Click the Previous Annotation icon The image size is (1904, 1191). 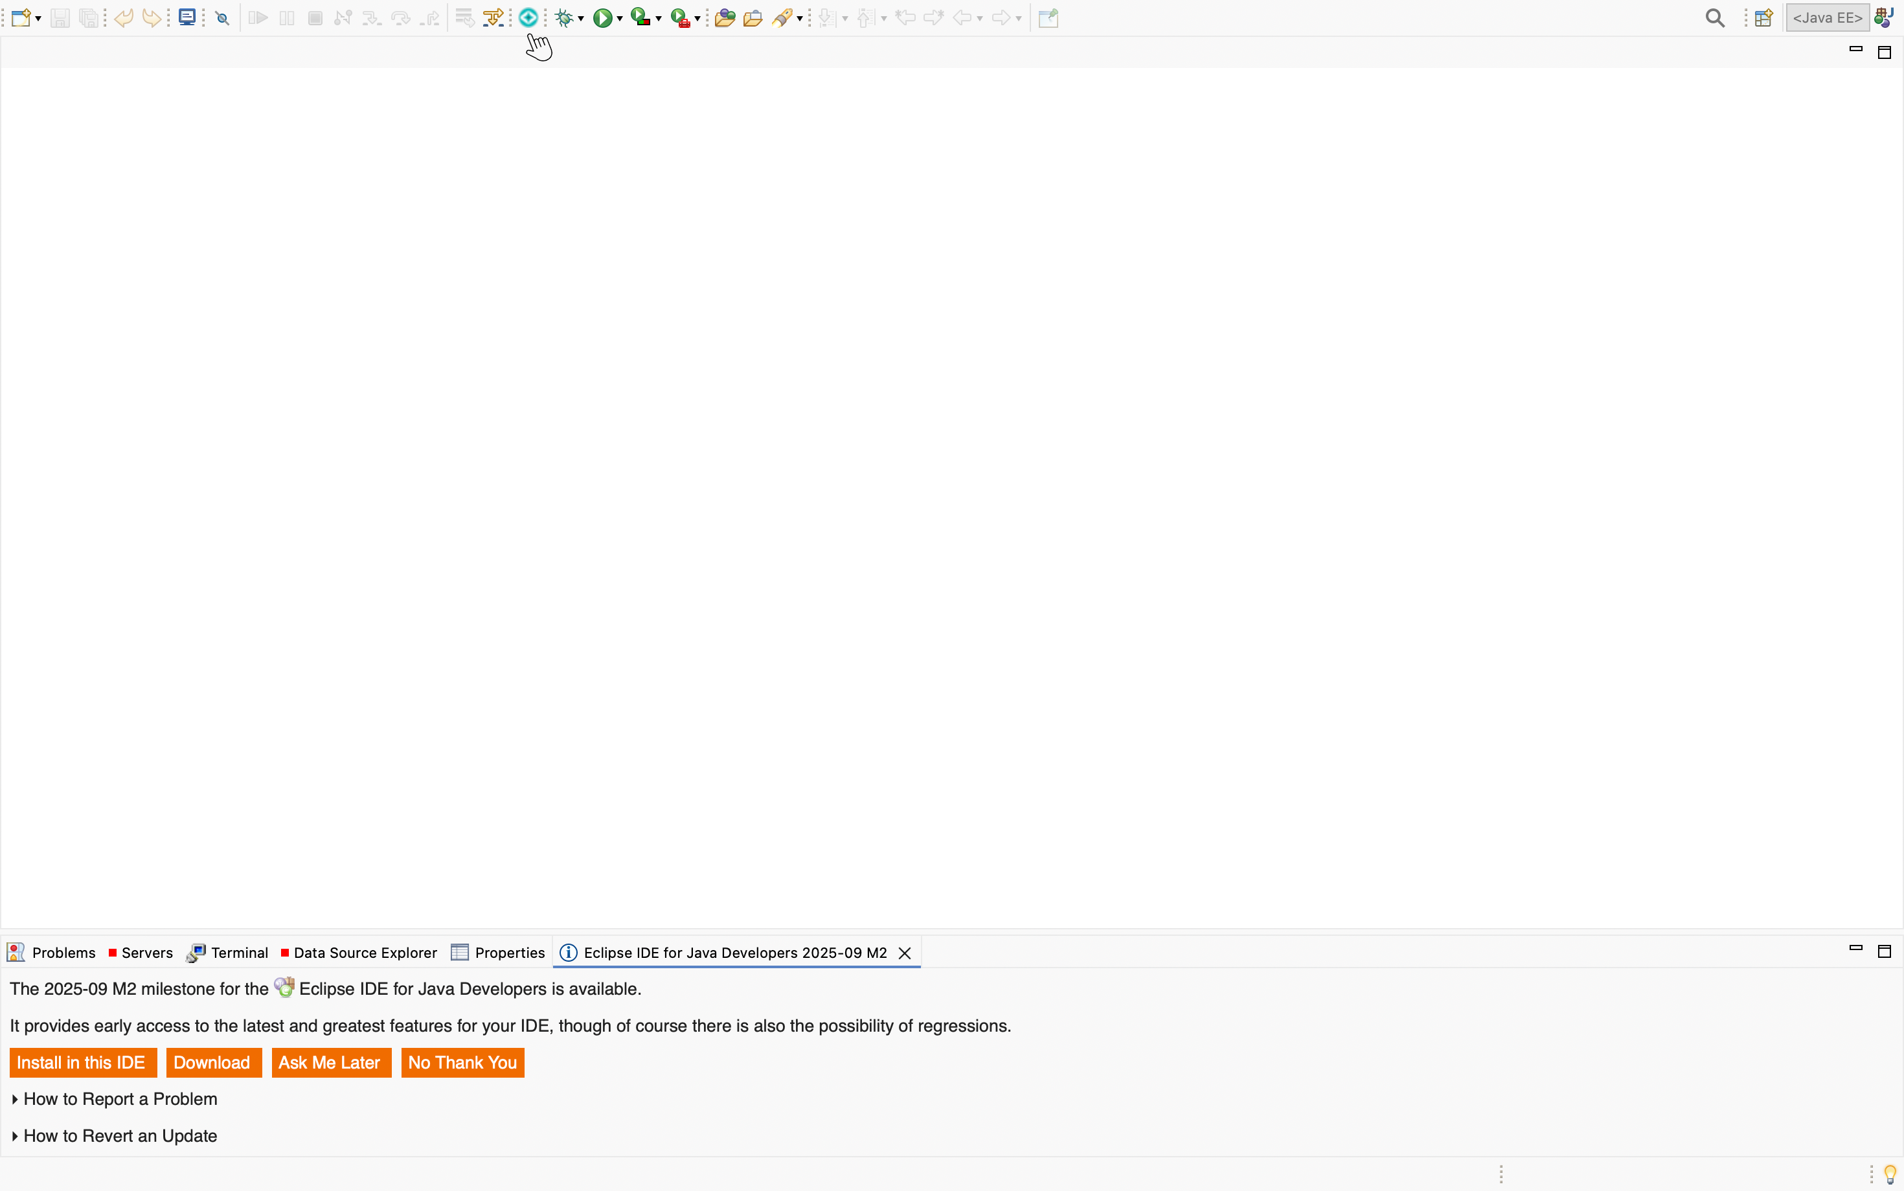point(865,17)
